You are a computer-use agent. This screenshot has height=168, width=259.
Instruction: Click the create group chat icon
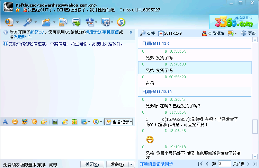76,23
